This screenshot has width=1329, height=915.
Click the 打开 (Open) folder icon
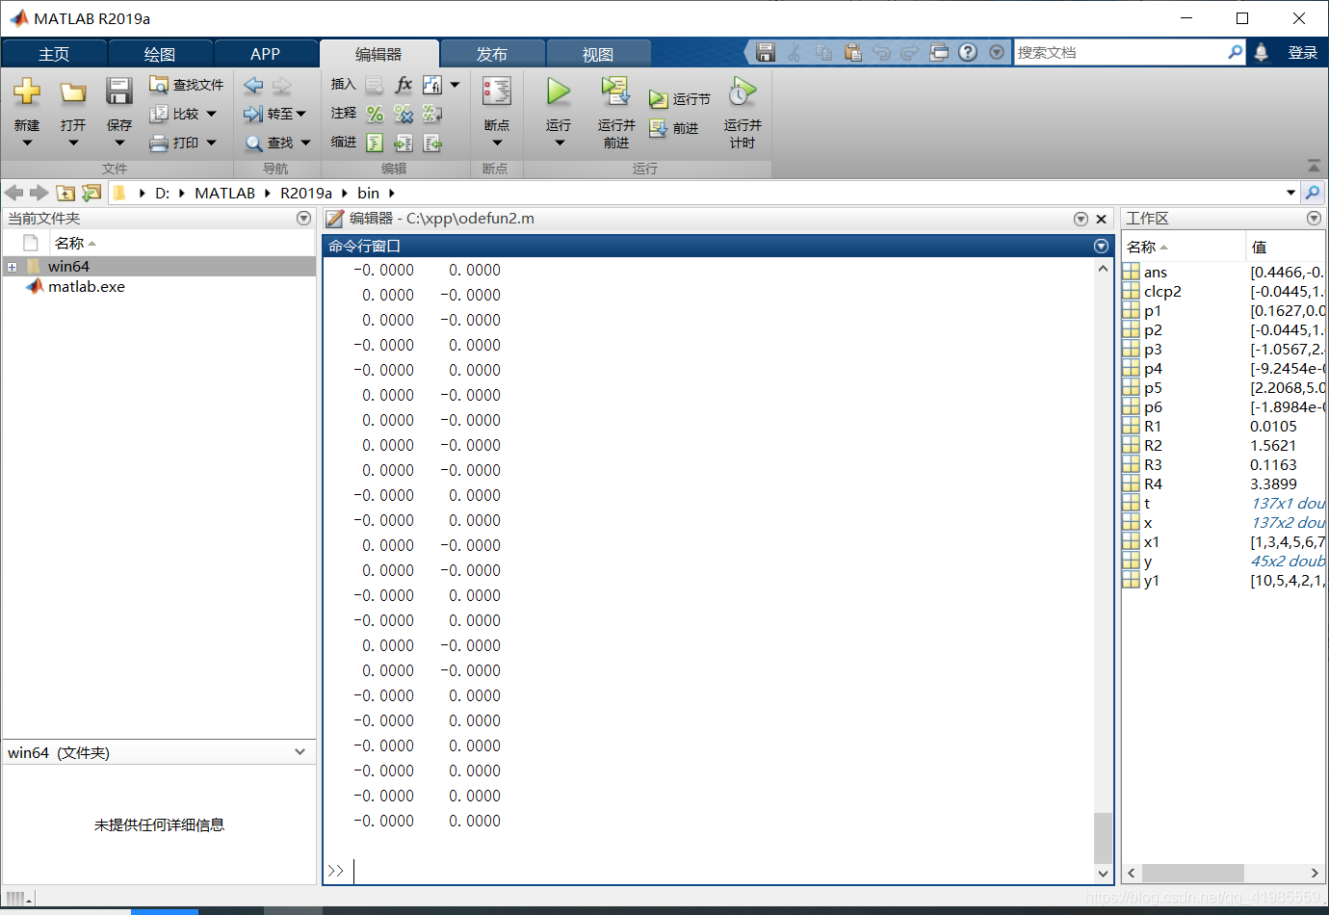(73, 92)
